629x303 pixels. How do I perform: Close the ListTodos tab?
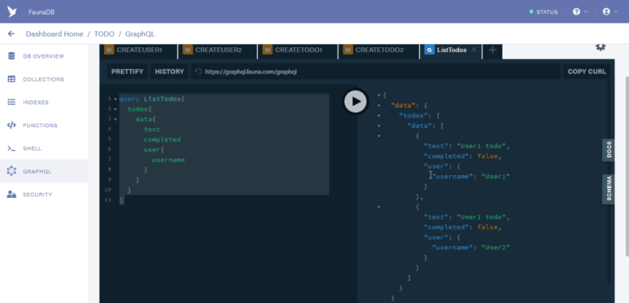pos(474,50)
